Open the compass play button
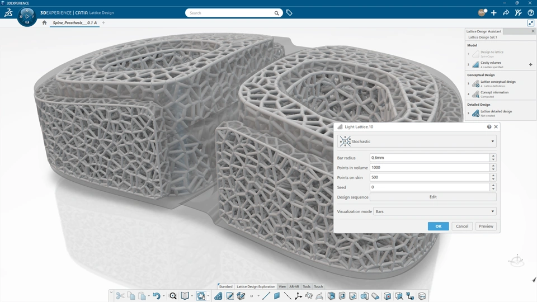Viewport: 537px width, 302px height. (x=27, y=16)
